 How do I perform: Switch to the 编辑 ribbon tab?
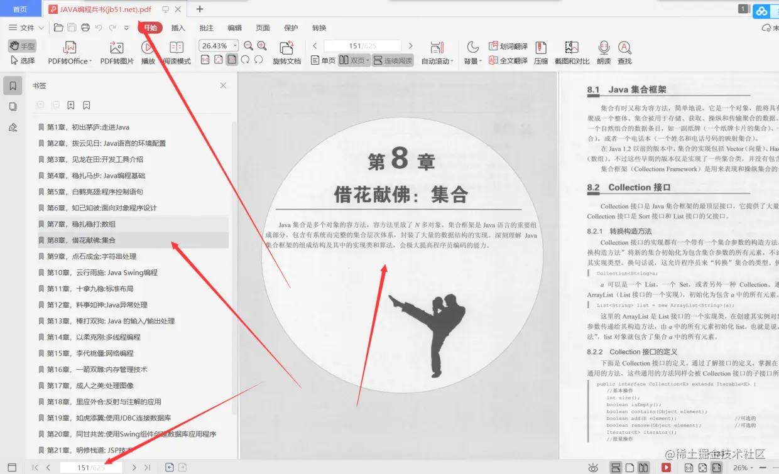coord(234,28)
